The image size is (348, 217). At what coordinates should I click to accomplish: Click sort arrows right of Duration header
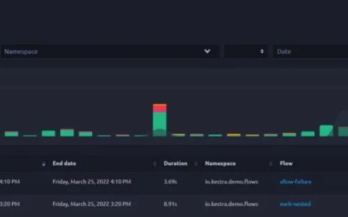click(x=196, y=164)
